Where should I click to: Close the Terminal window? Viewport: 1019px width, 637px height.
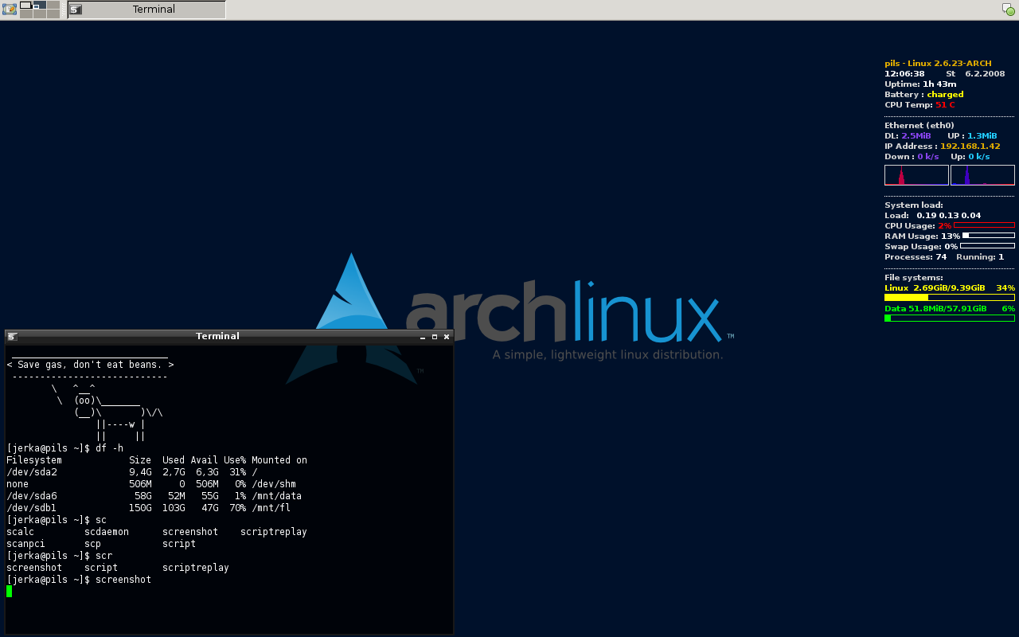coord(447,336)
